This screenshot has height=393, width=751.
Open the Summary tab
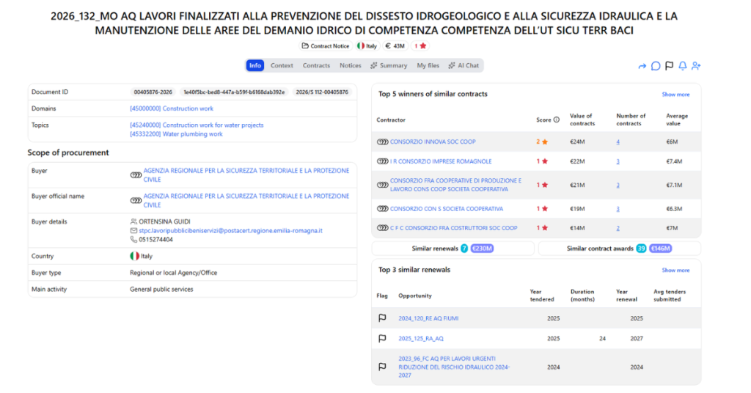point(389,65)
